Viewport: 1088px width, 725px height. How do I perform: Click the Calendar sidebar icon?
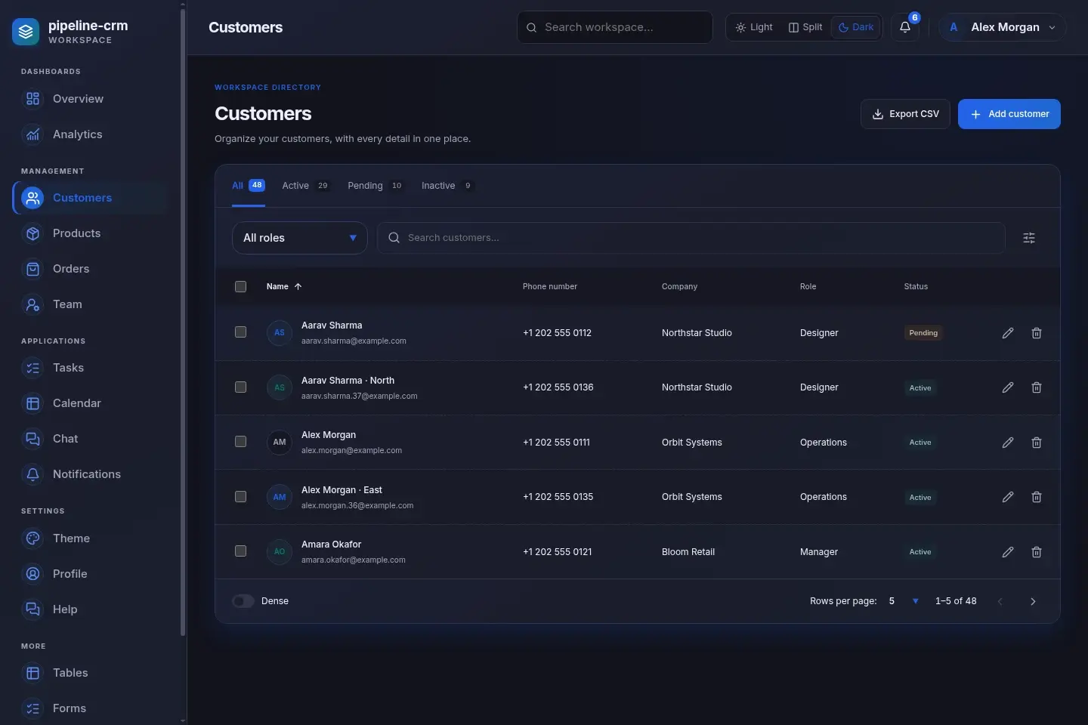point(32,403)
